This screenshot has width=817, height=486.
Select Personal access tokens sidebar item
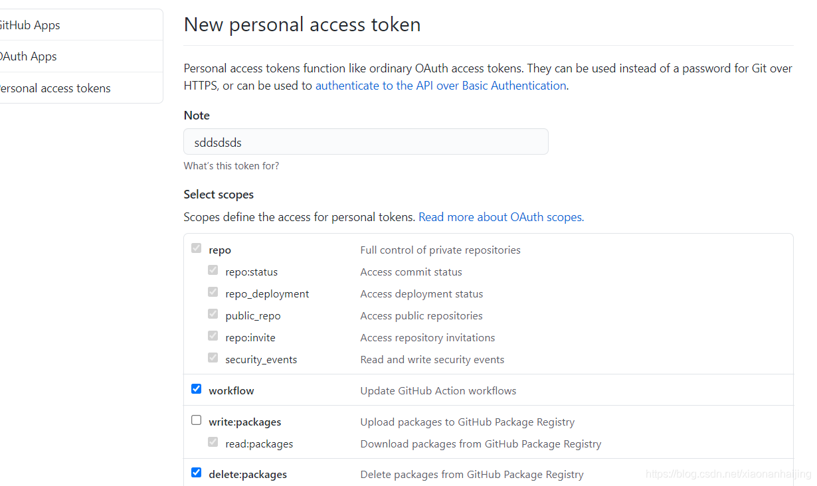[55, 88]
